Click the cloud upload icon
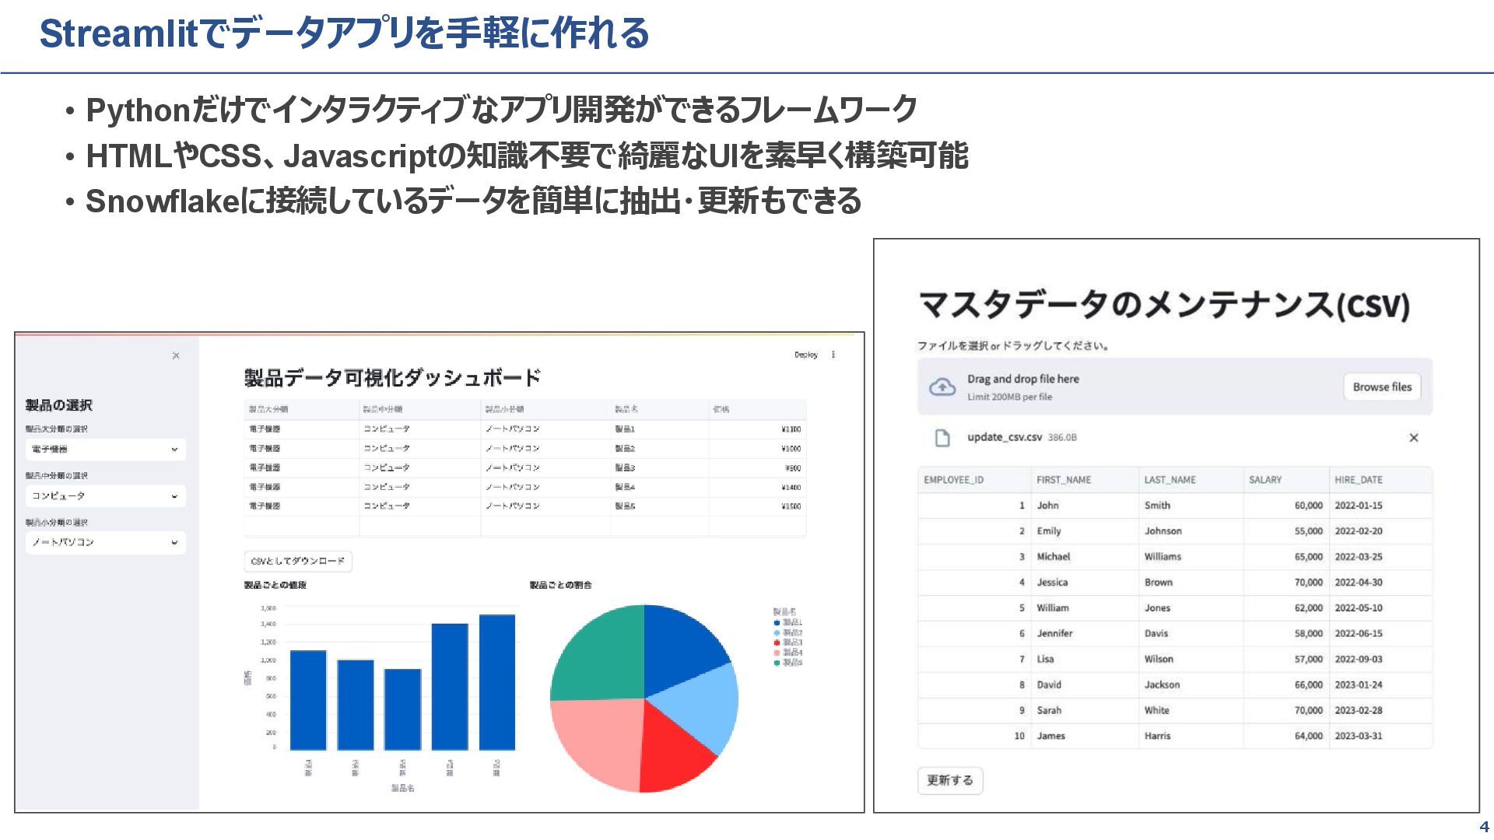The height and width of the screenshot is (840, 1494). [942, 387]
